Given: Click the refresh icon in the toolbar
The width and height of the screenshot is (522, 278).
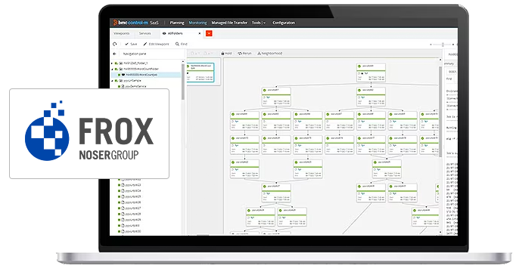Looking at the screenshot, I should tap(115, 44).
